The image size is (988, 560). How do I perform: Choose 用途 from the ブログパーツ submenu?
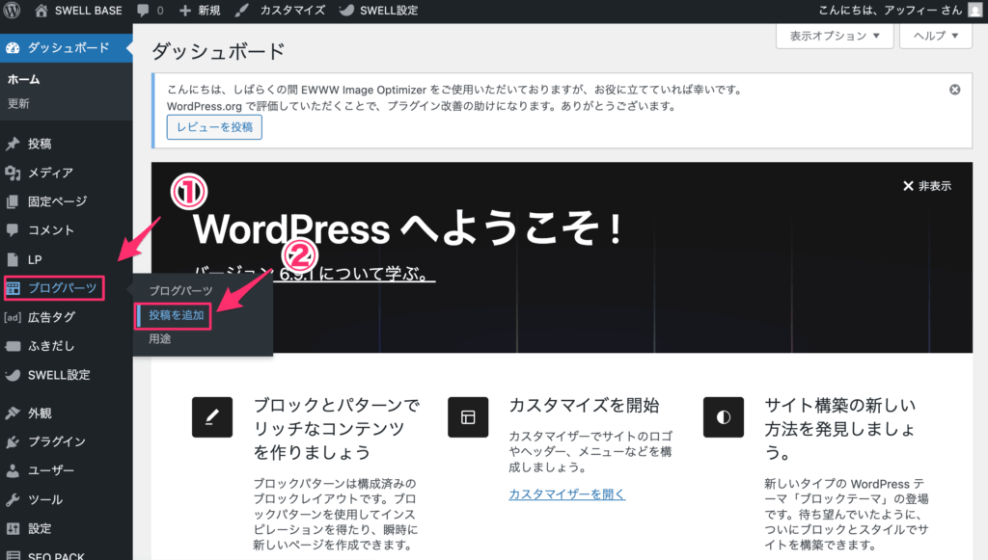159,338
